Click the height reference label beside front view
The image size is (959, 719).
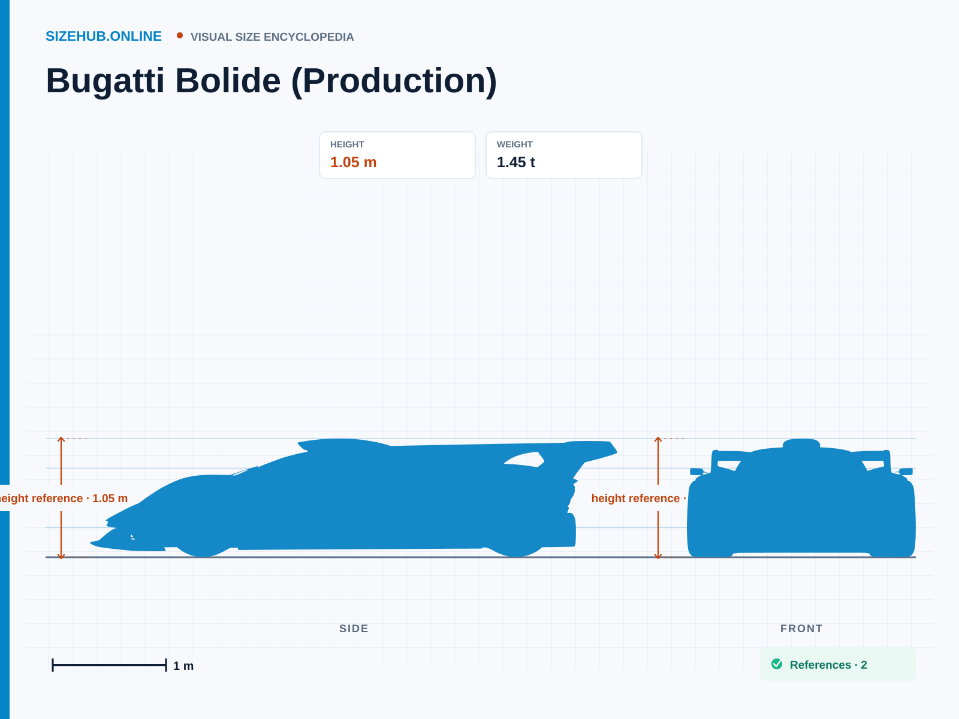(639, 499)
